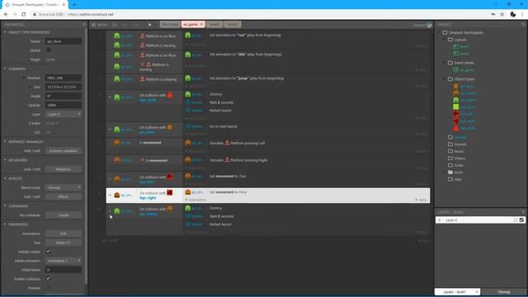The image size is (528, 297).
Task: Click the sprite icon in the 'Set animation to run' action
Action: pos(188,35)
